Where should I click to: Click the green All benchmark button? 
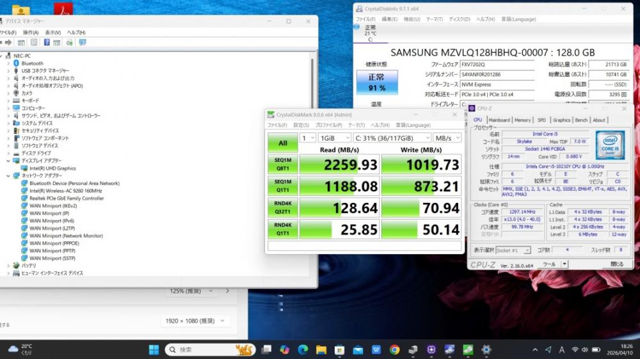point(282,143)
